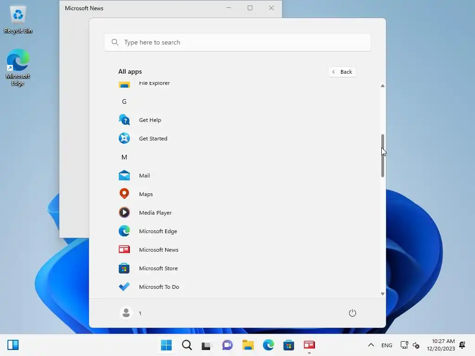Select Recycle Bin desktop icon
The height and width of the screenshot is (356, 475).
click(18, 19)
